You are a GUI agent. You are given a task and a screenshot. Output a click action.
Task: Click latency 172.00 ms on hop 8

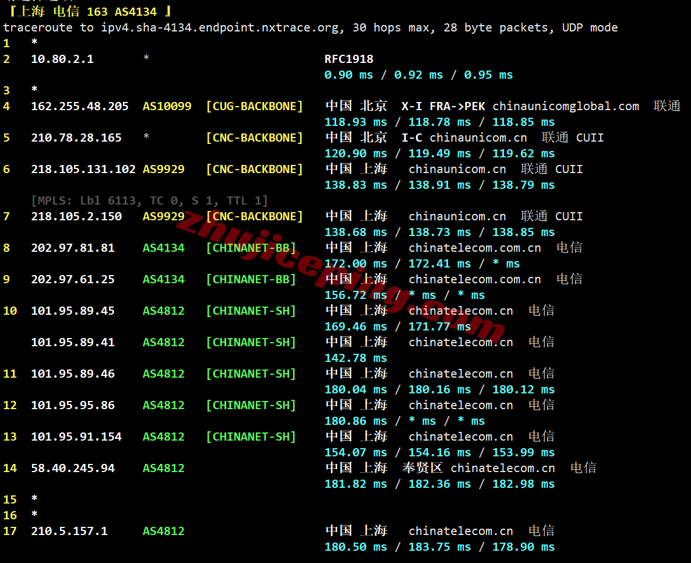click(x=355, y=263)
